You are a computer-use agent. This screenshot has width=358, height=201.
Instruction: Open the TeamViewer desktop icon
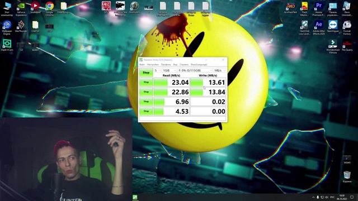click(333, 26)
